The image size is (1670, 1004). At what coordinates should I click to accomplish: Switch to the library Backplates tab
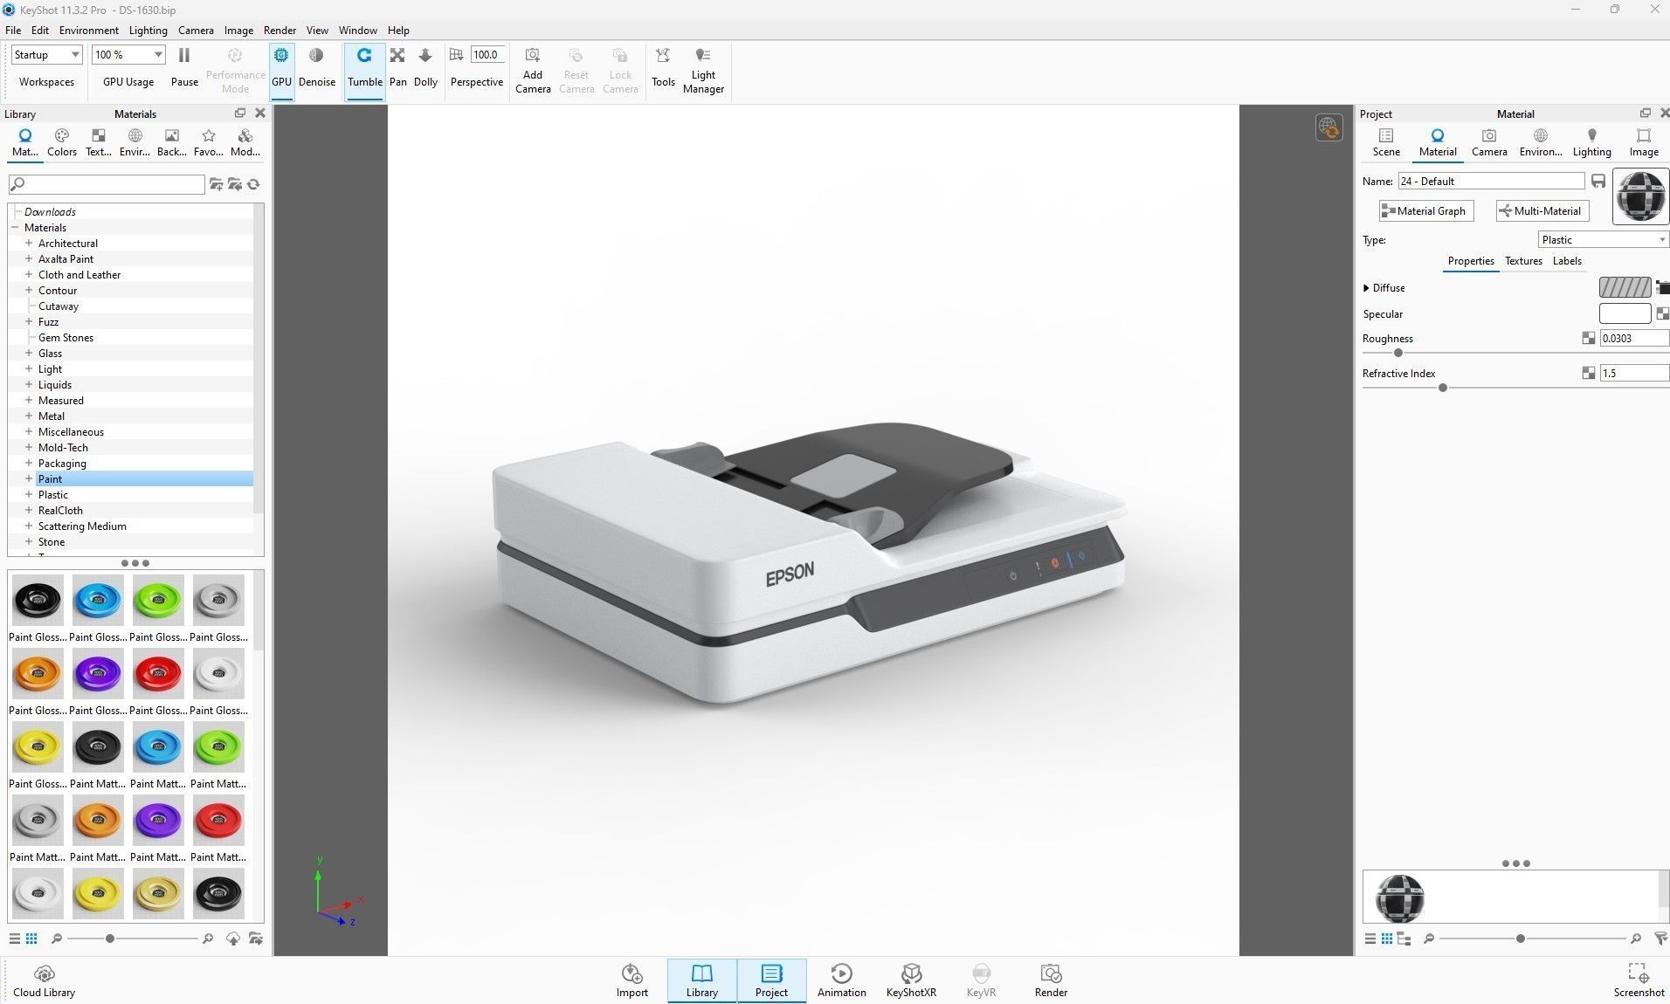(171, 142)
